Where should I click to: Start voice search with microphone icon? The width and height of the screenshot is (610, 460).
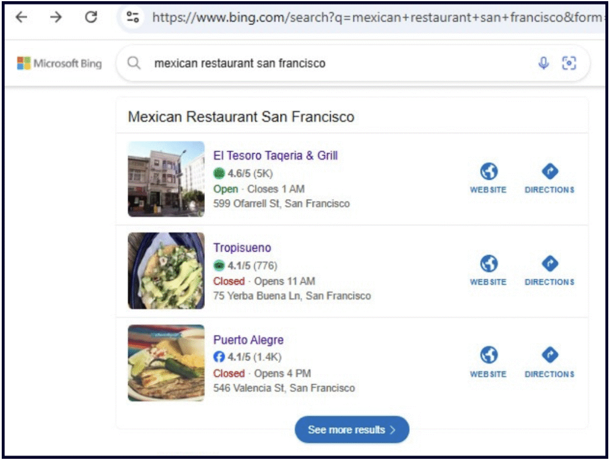tap(543, 63)
